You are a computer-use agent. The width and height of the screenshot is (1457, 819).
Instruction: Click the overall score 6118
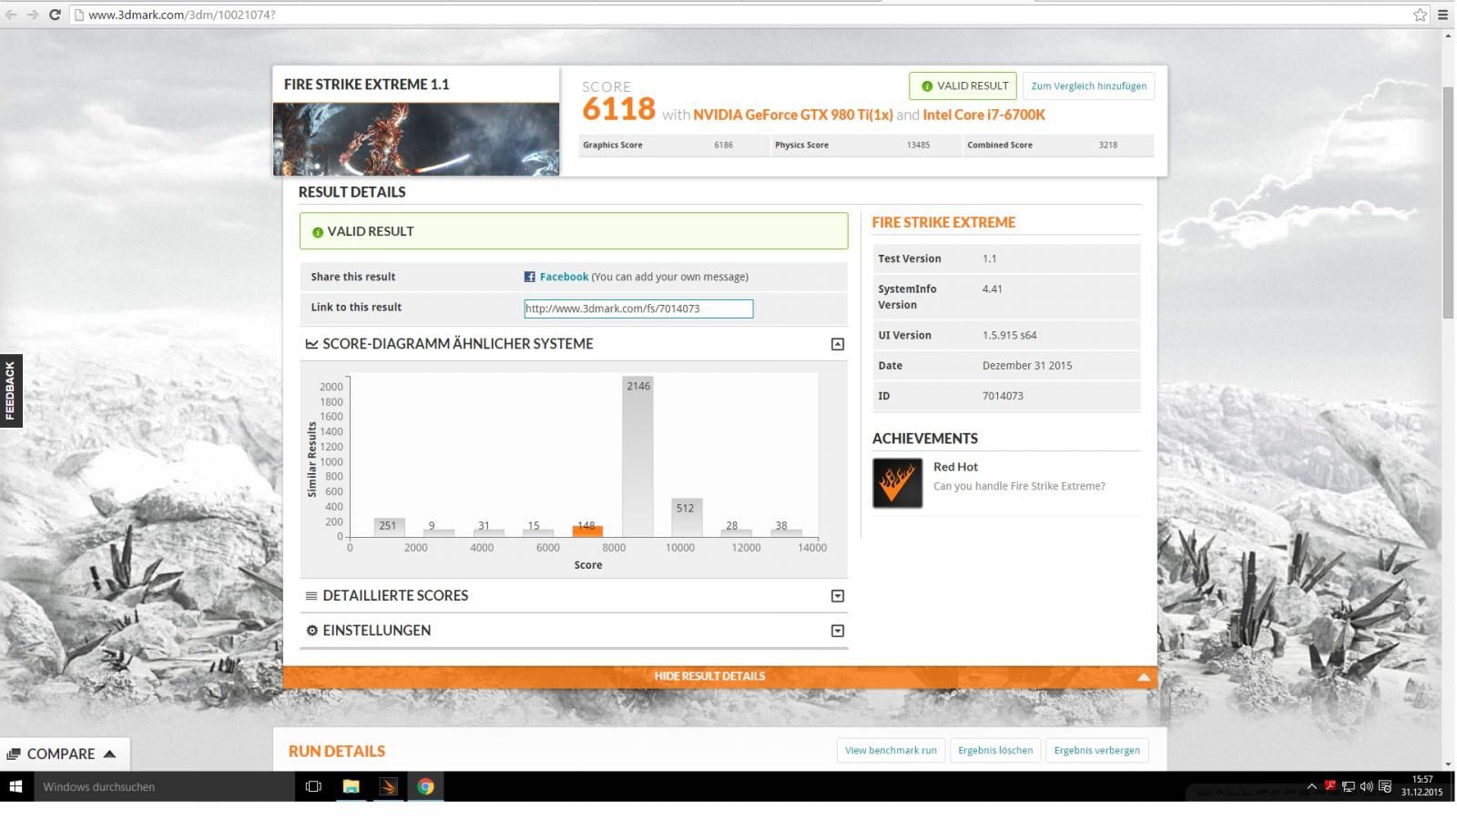(619, 109)
